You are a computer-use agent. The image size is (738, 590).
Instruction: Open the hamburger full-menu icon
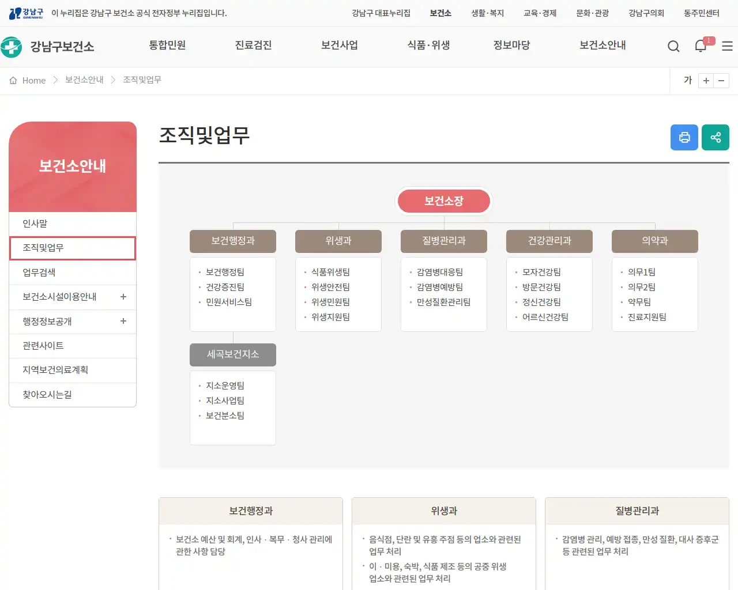click(x=727, y=46)
